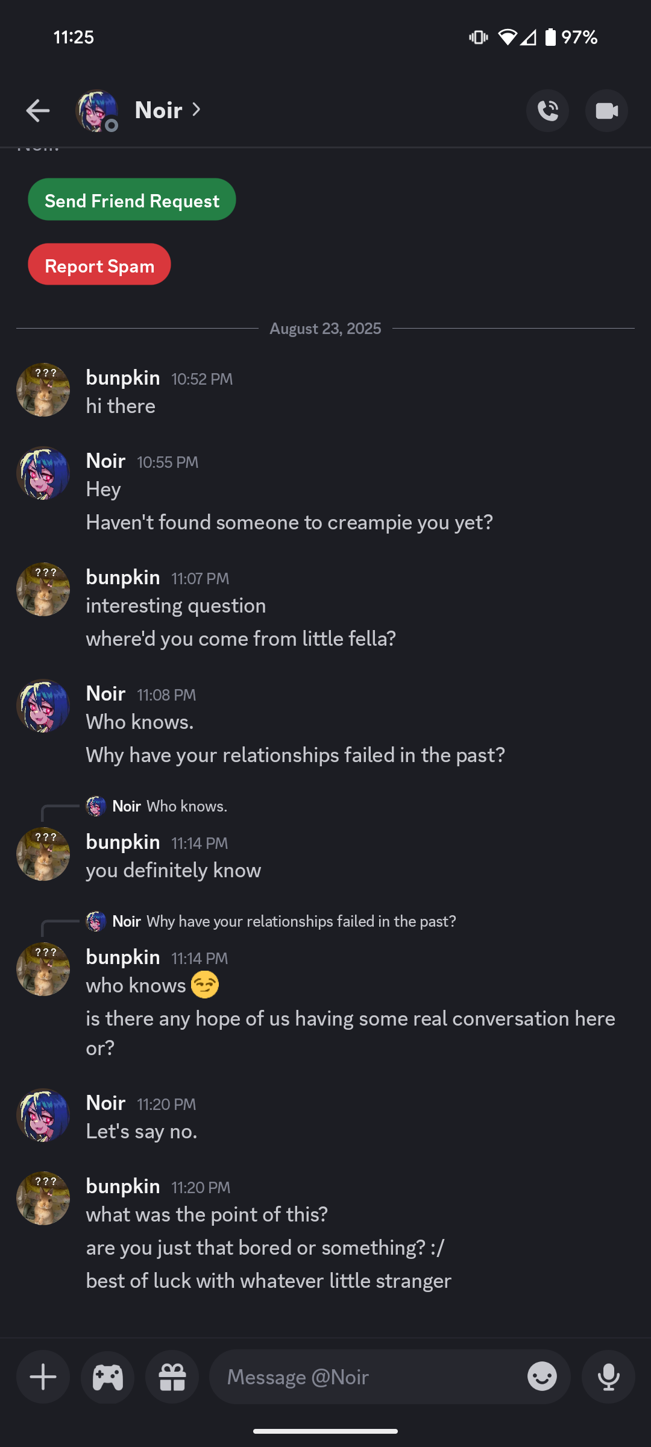Jump to replied message 'Who knows.'
This screenshot has height=1447, width=651.
click(169, 806)
